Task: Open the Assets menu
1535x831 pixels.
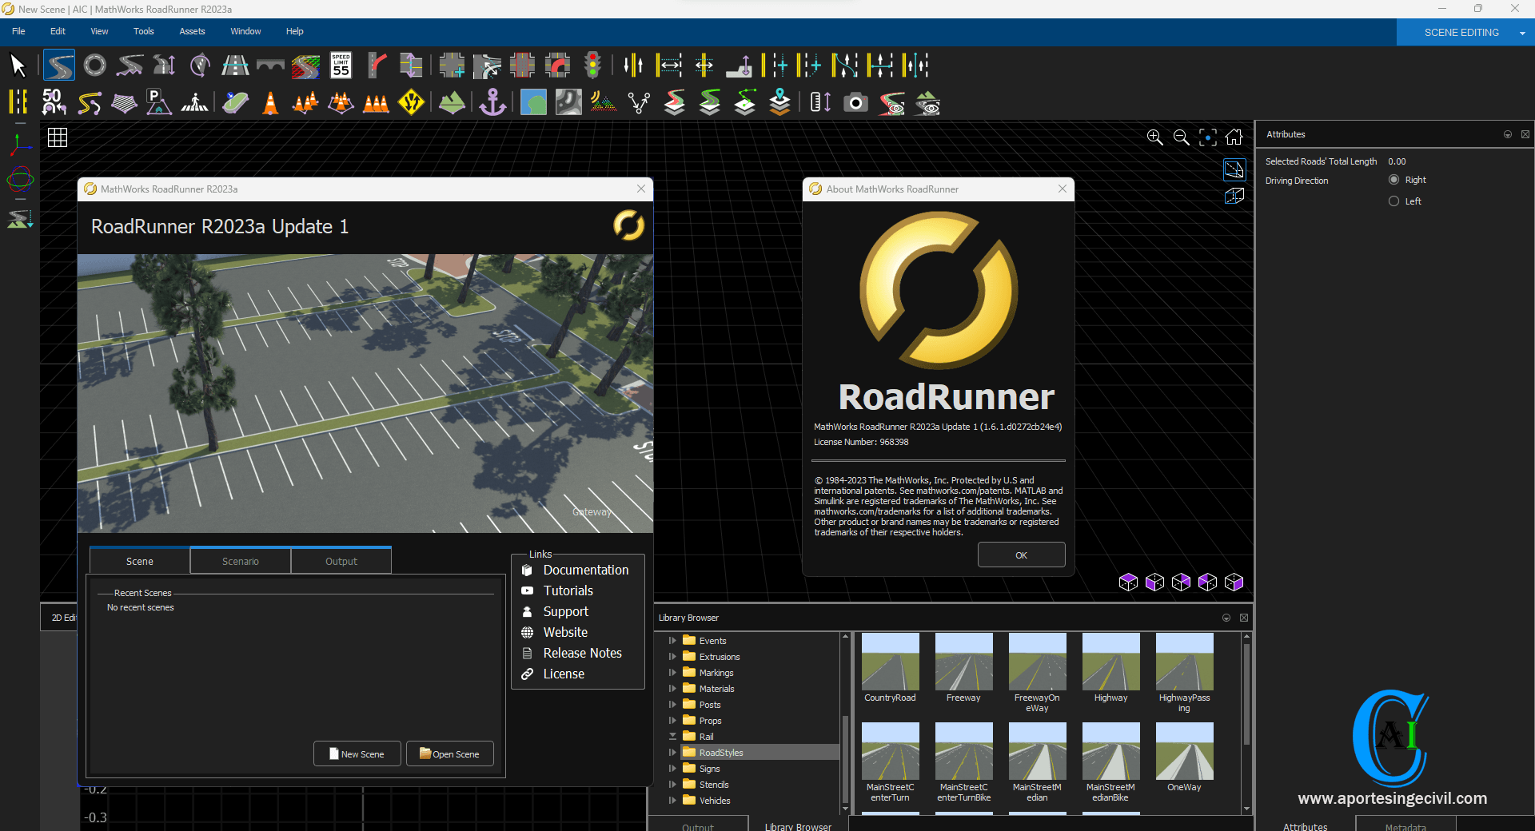Action: point(192,31)
